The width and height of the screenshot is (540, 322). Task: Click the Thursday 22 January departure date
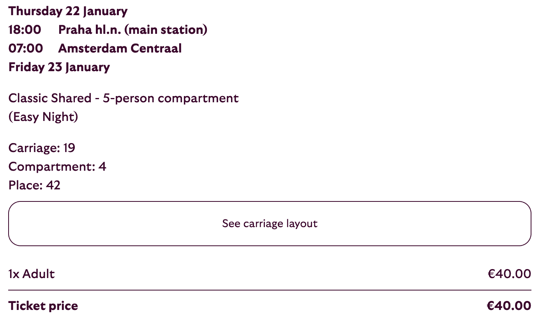point(68,11)
